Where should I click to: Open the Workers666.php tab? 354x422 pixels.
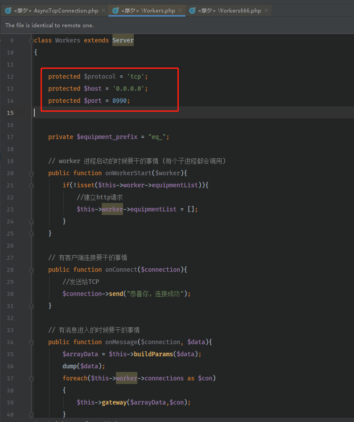tap(229, 11)
